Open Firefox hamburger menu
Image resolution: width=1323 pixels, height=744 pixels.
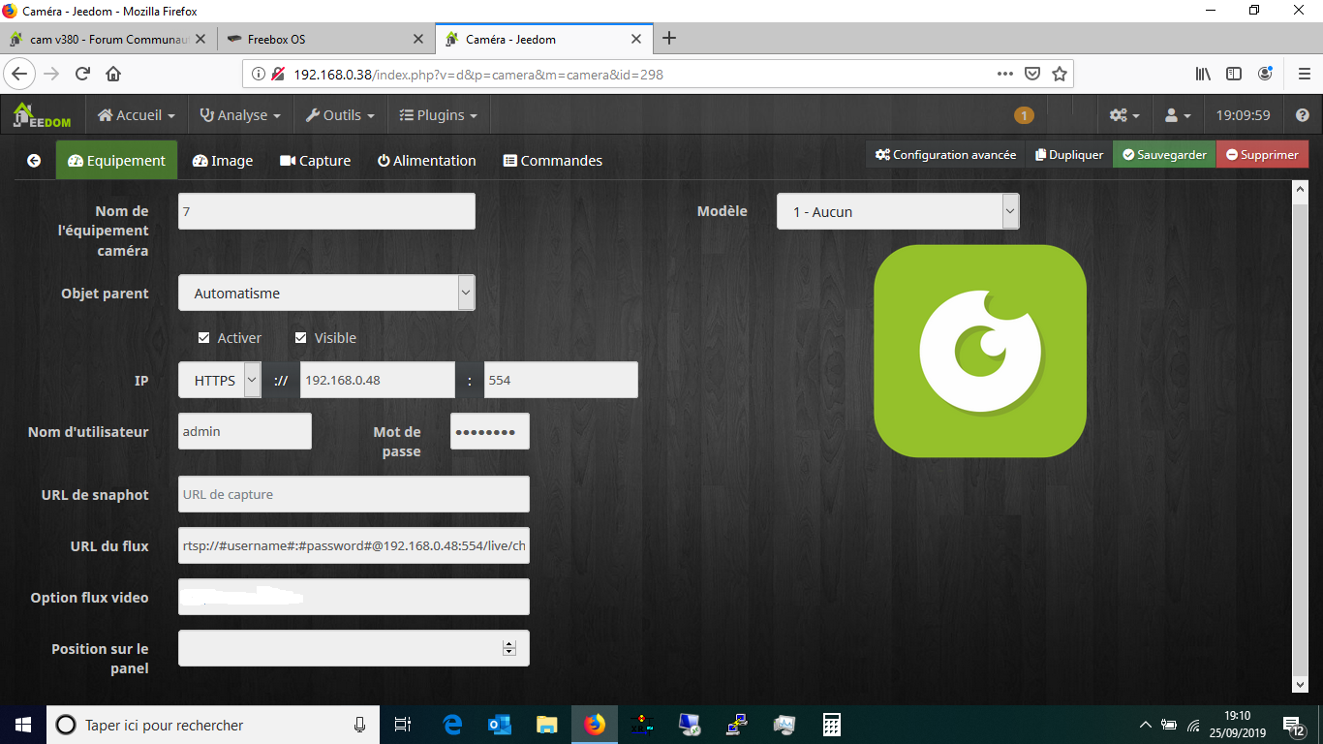(1304, 74)
